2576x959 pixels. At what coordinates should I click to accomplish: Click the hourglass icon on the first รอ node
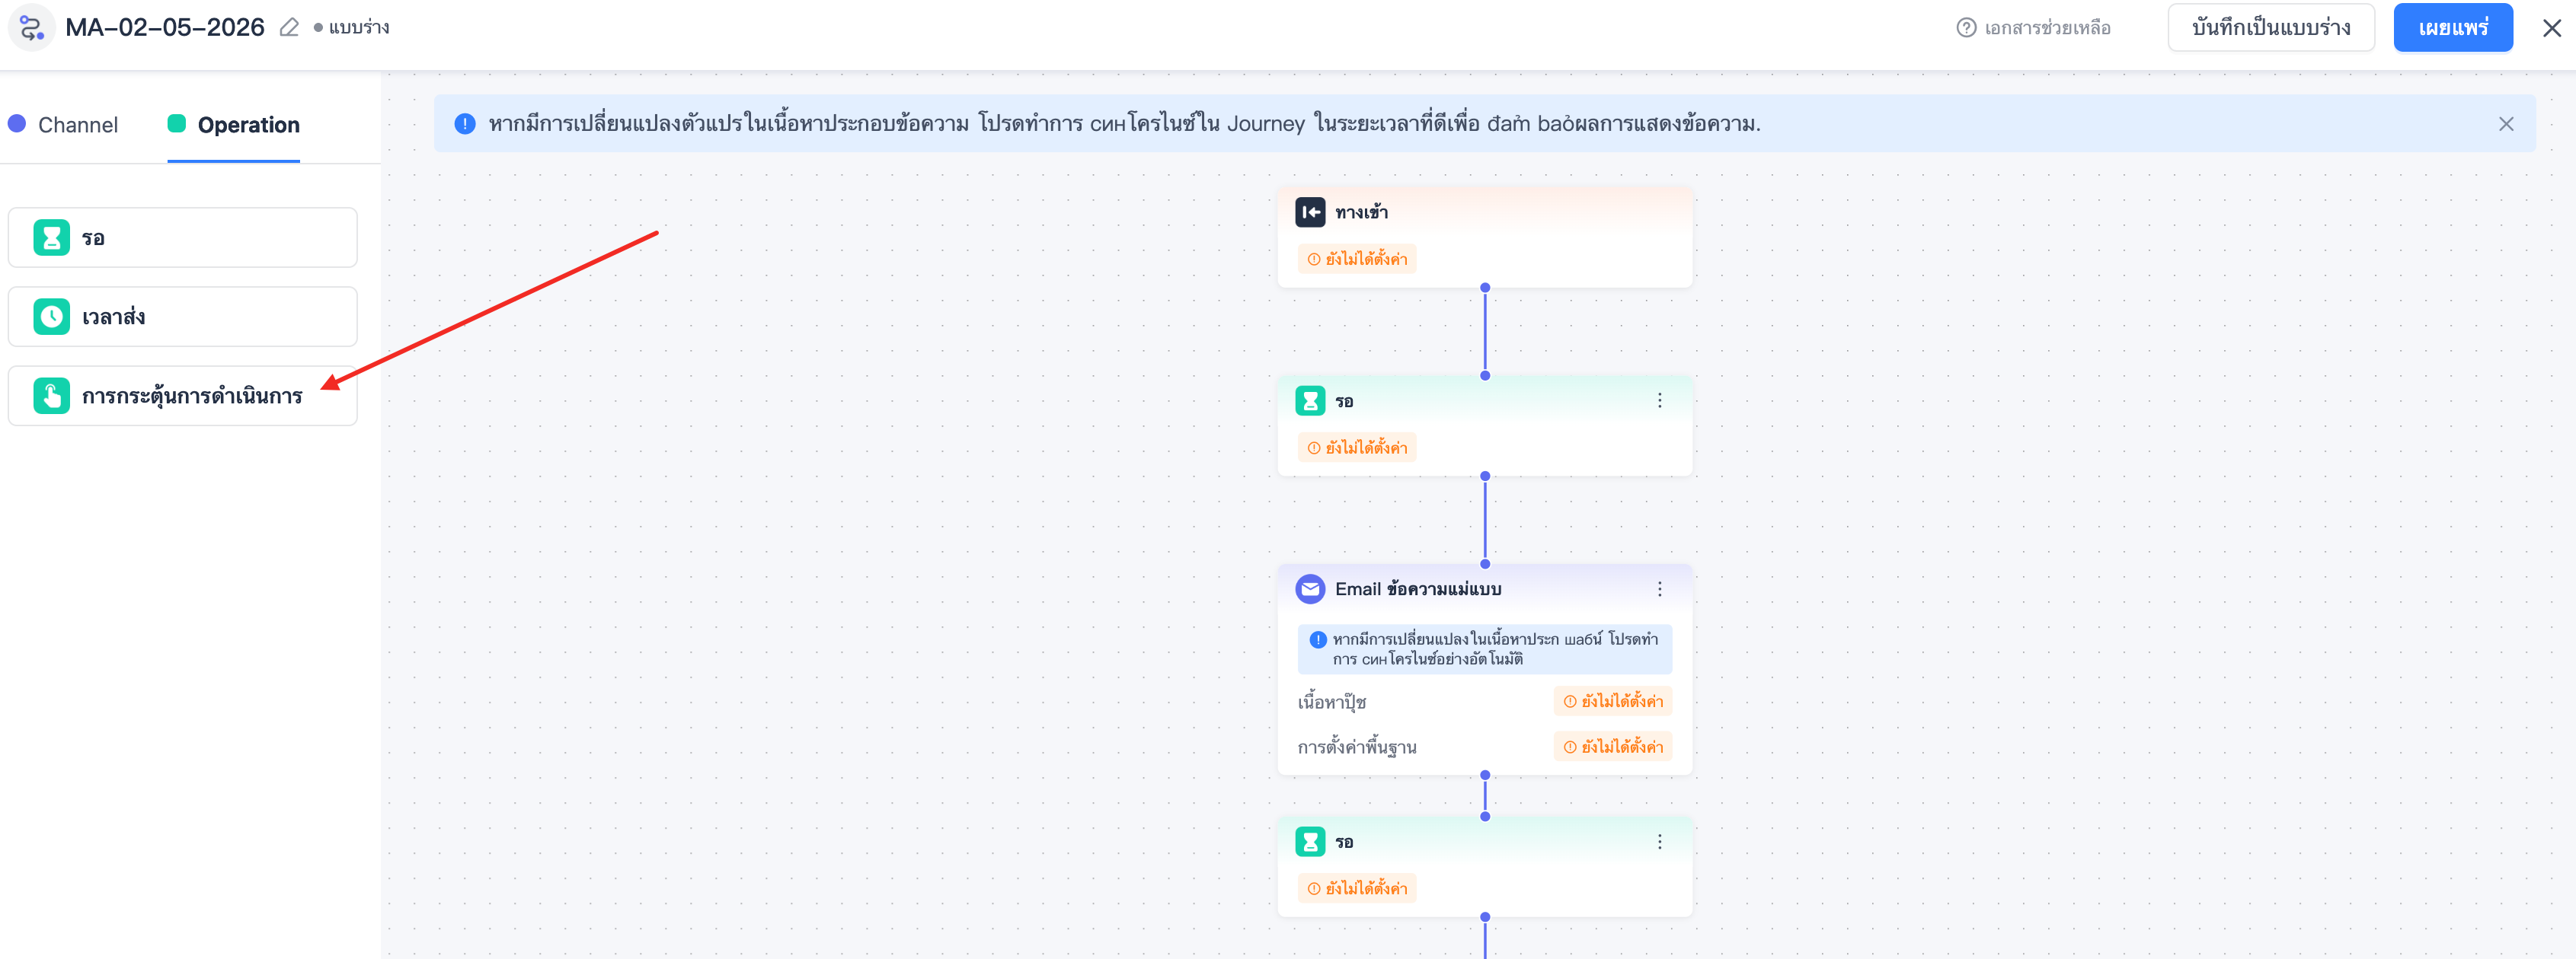[1310, 400]
